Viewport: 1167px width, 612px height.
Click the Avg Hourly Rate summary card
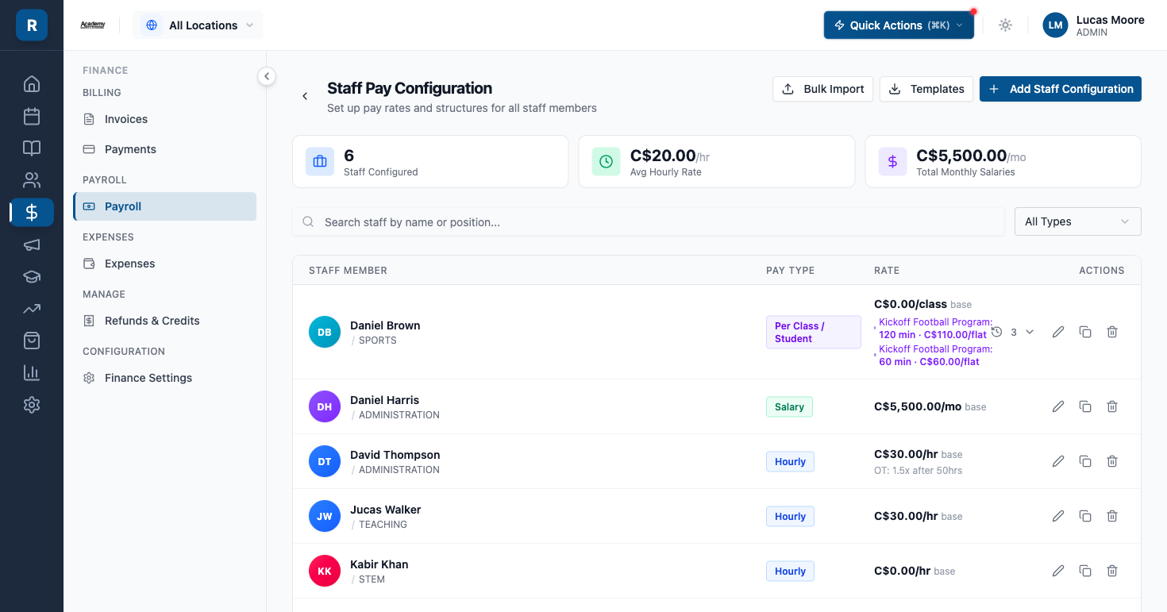717,162
